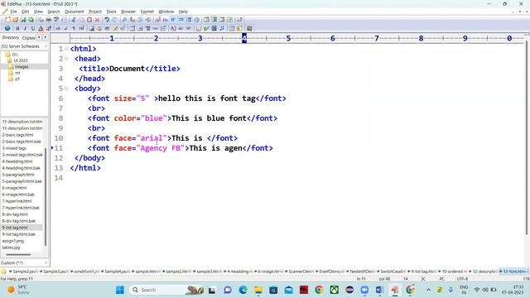Open the Edit menu
530x298 pixels.
click(x=26, y=12)
